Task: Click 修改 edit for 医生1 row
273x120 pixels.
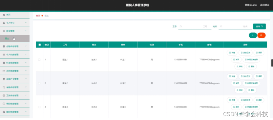Action: (240, 67)
